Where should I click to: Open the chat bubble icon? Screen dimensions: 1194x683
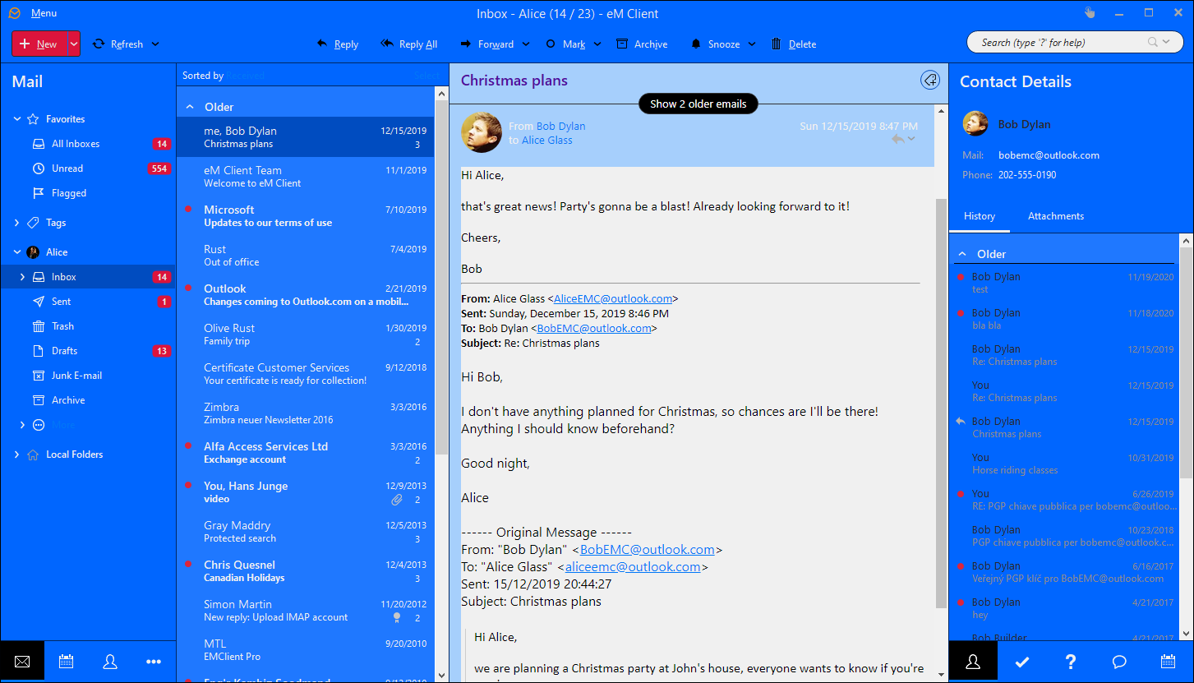click(1119, 662)
